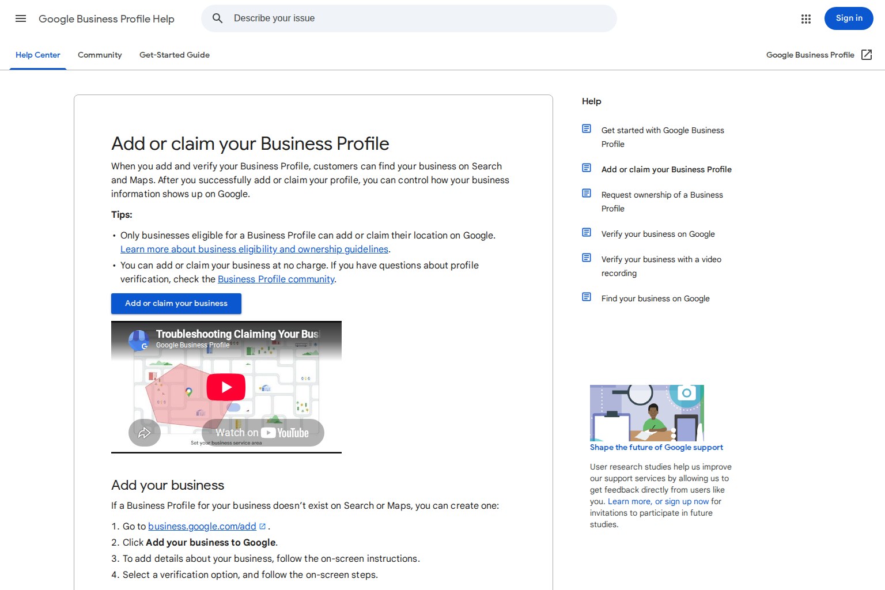885x590 pixels.
Task: Click the Google Business Profile channel name in video
Action: (x=192, y=345)
